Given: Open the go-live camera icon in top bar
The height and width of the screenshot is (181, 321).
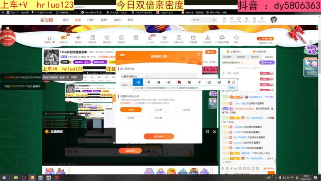Looking at the screenshot, I should pos(239,19).
